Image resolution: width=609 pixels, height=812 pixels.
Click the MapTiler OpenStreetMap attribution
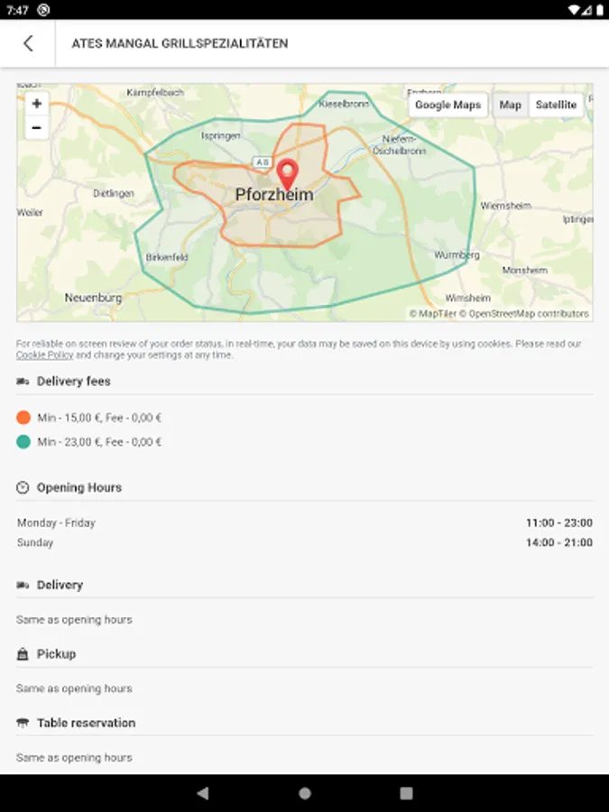click(x=499, y=314)
